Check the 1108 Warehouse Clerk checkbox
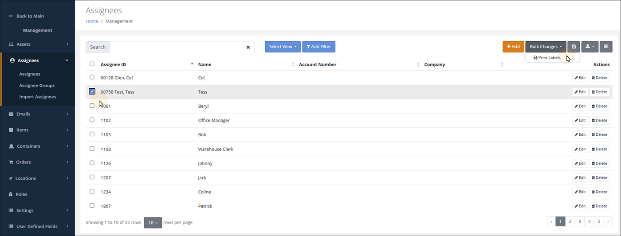Screen dimensions: 621x236 tap(92, 149)
